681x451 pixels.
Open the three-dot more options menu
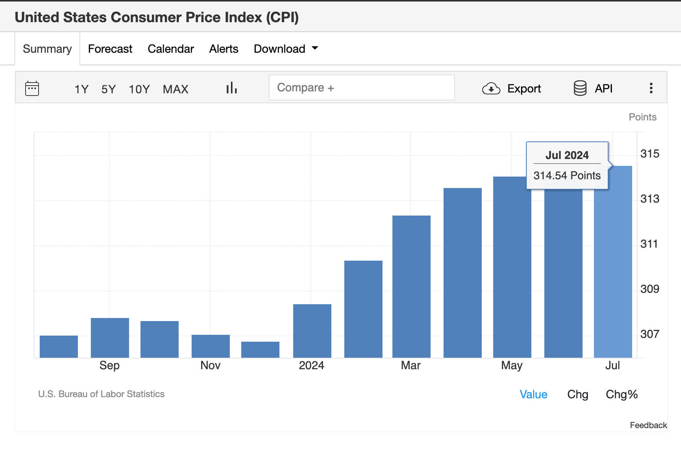click(651, 88)
